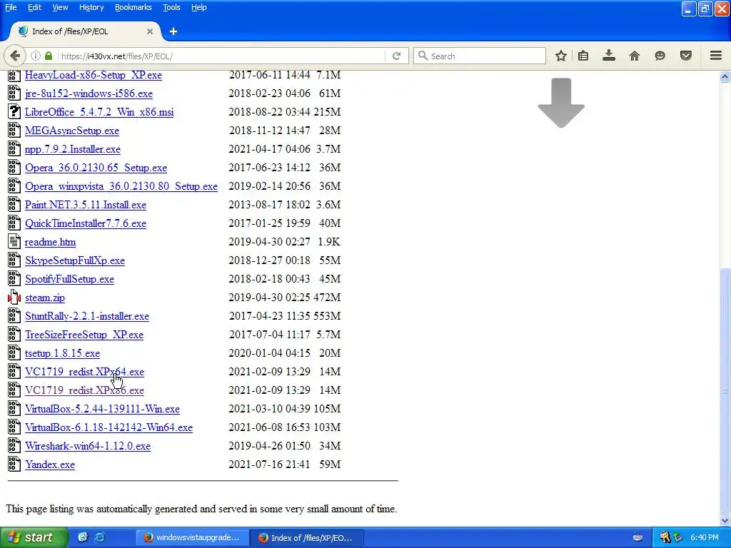This screenshot has width=731, height=548.
Task: Download QuickTimeInstaller7.7.6.exe link
Action: pyautogui.click(x=86, y=223)
